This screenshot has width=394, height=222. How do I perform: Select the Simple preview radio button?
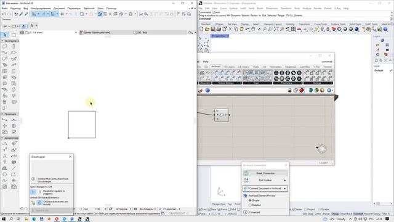pyautogui.click(x=250, y=200)
